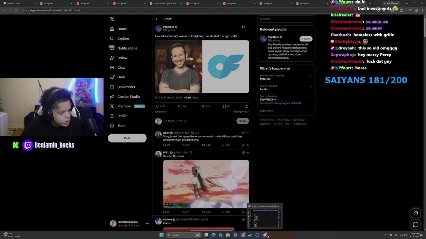The width and height of the screenshot is (426, 239).
Task: Open Premium in the X sidebar
Action: point(127,106)
